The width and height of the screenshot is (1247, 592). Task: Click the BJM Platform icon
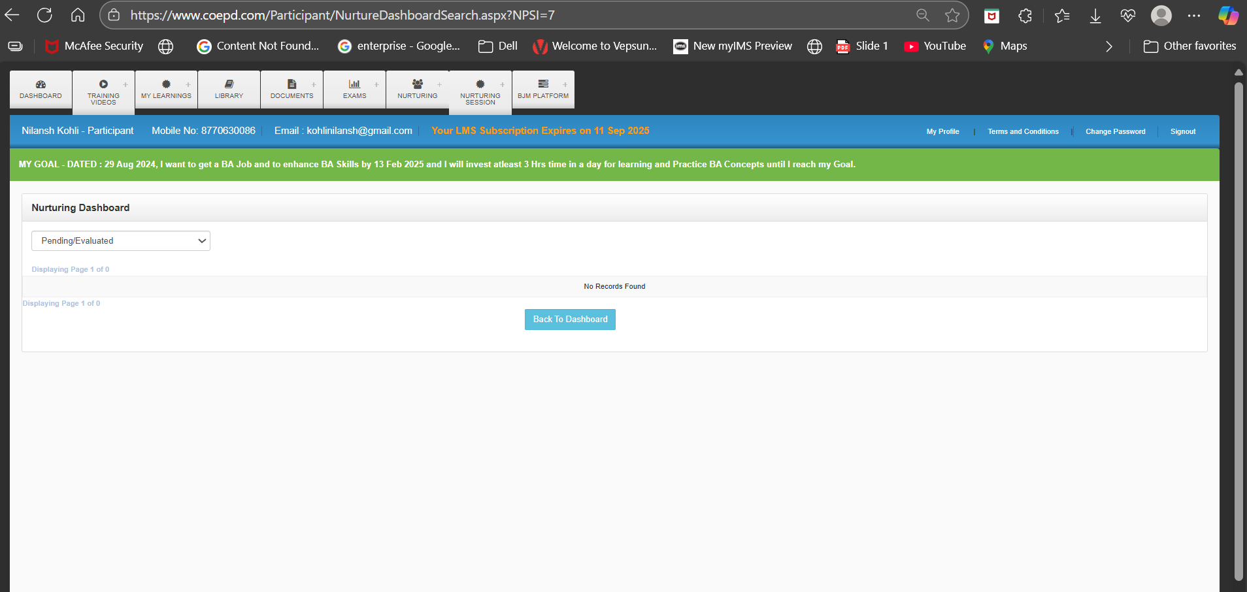[x=543, y=84]
